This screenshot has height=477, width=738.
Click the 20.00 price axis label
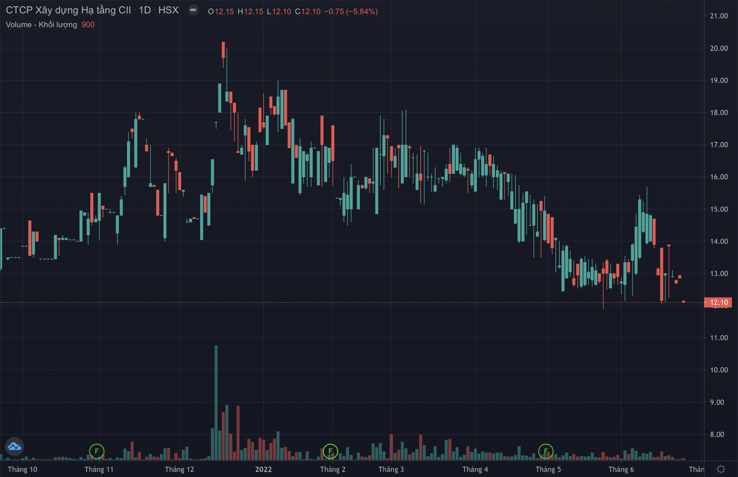pyautogui.click(x=719, y=48)
